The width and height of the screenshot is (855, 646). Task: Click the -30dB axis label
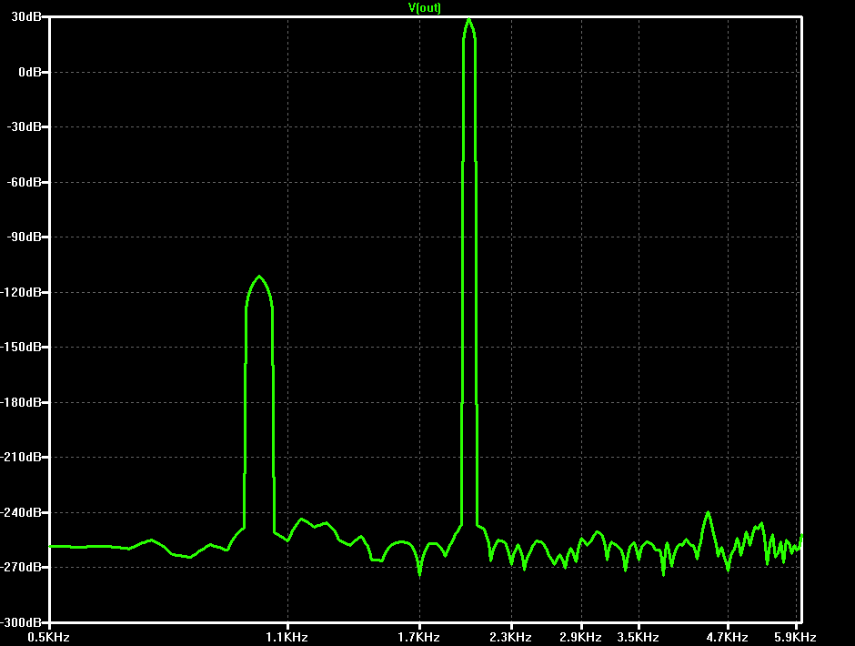(x=24, y=126)
